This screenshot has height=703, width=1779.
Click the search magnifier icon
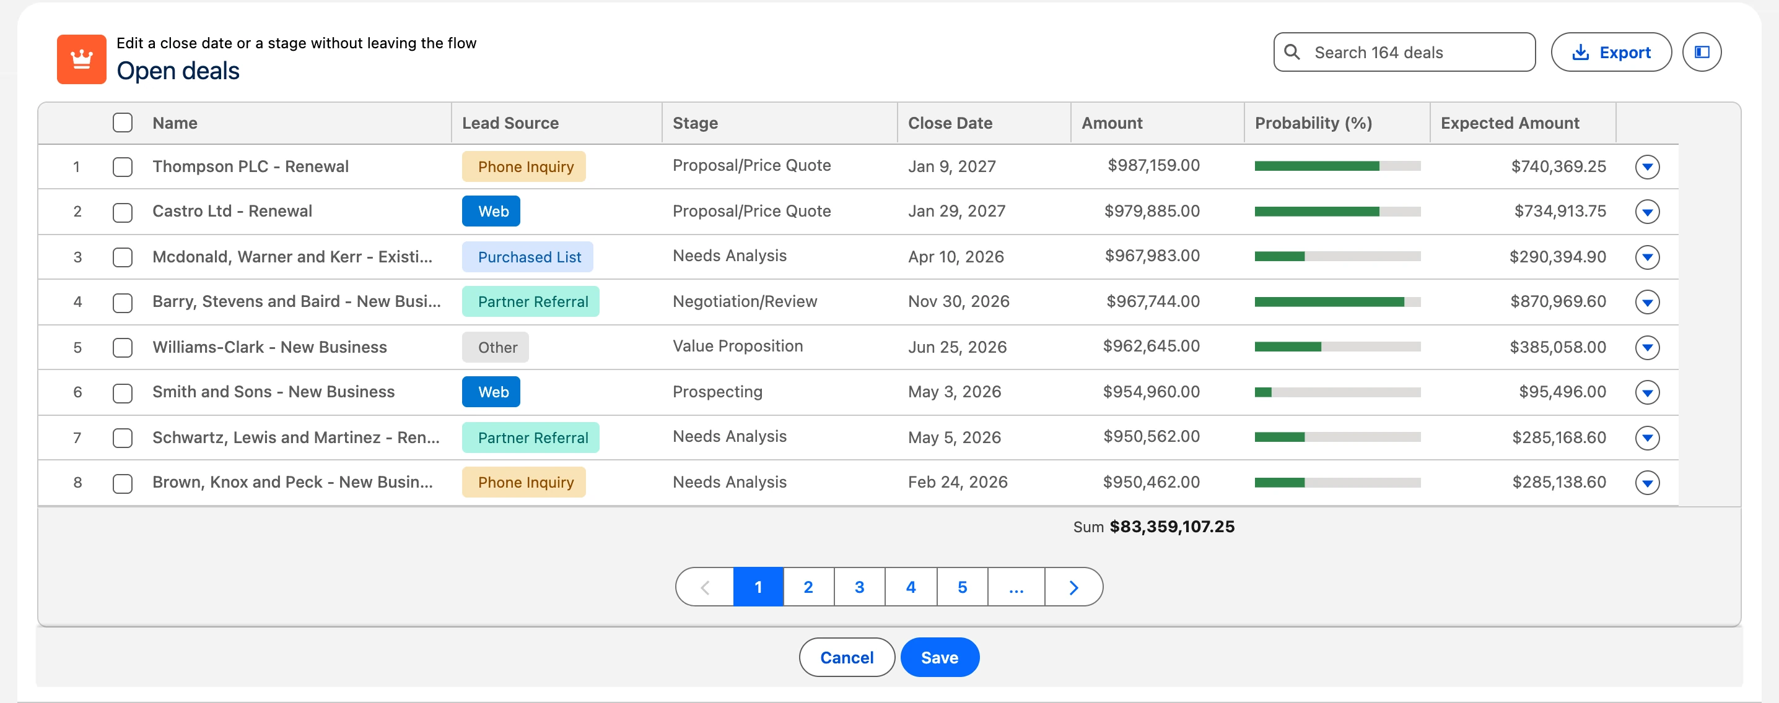tap(1292, 53)
